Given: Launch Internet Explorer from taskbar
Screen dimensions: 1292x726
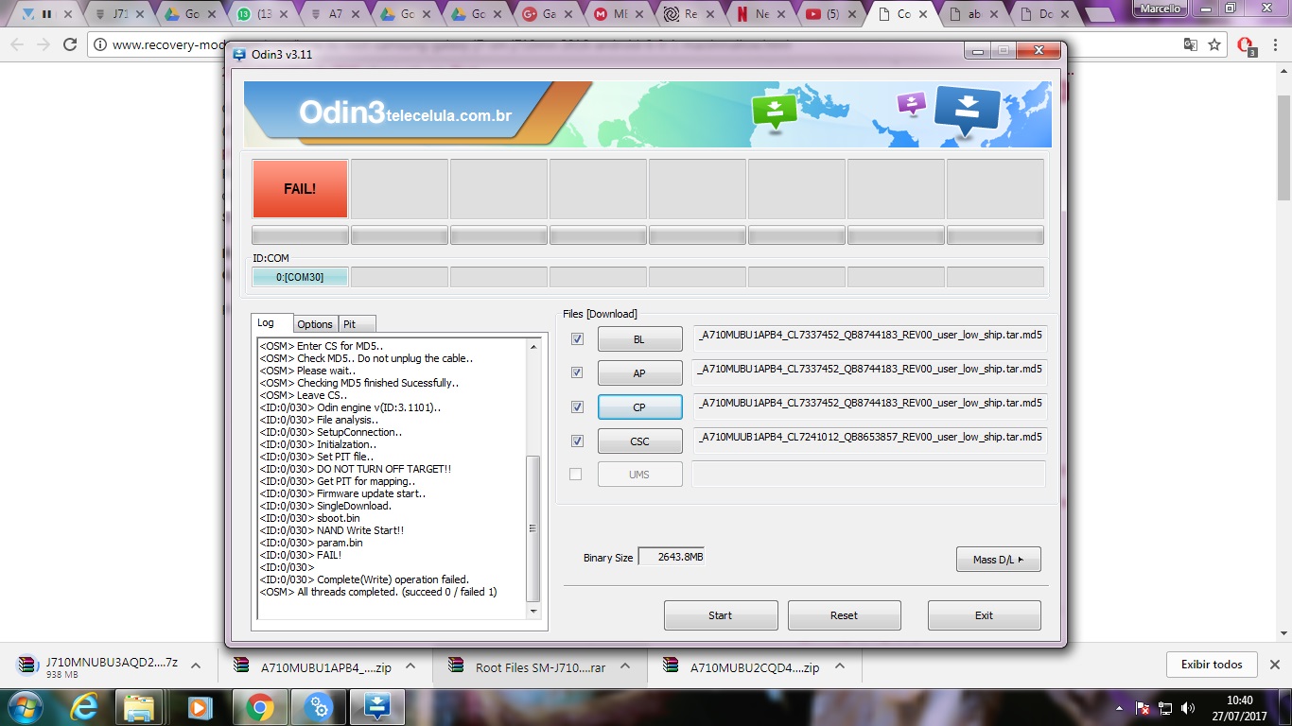Looking at the screenshot, I should click(x=83, y=707).
